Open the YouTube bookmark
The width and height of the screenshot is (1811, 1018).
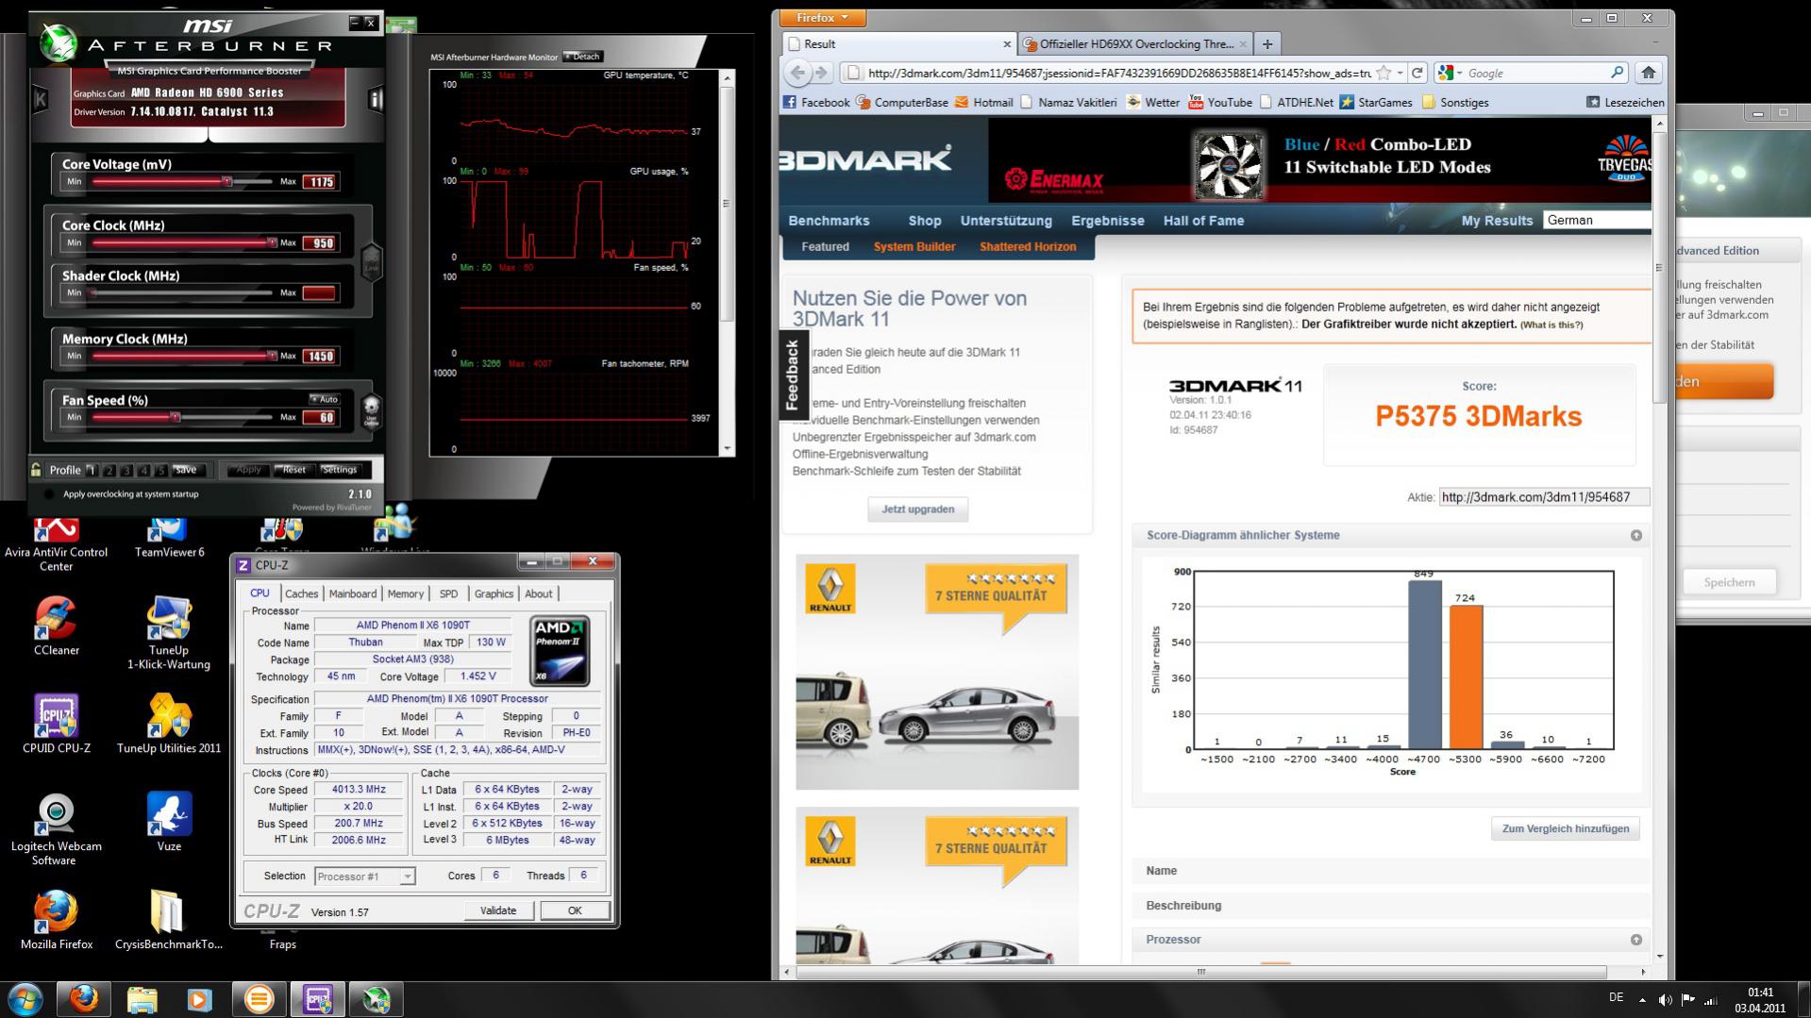(1220, 102)
